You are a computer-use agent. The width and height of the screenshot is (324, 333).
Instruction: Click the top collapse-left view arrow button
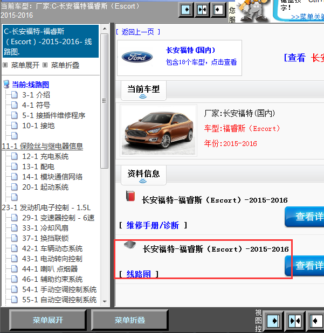tap(218, 10)
